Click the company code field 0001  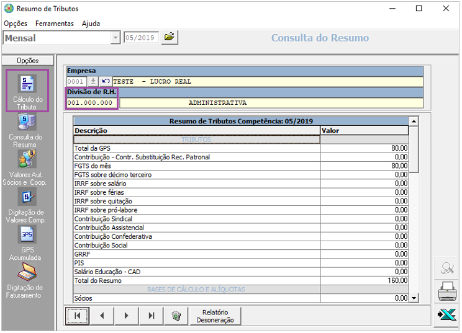point(76,81)
